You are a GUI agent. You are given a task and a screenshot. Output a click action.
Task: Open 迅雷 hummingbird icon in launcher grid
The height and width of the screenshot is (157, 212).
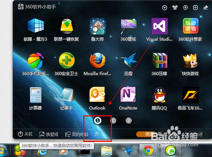tap(128, 60)
